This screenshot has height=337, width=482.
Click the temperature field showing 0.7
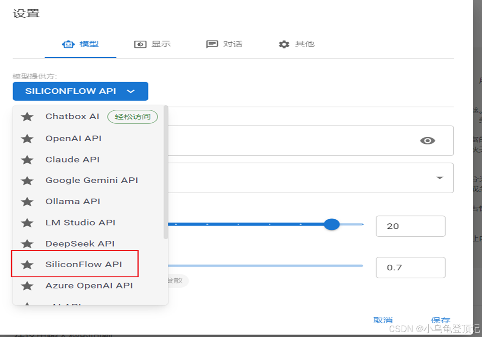(x=411, y=268)
